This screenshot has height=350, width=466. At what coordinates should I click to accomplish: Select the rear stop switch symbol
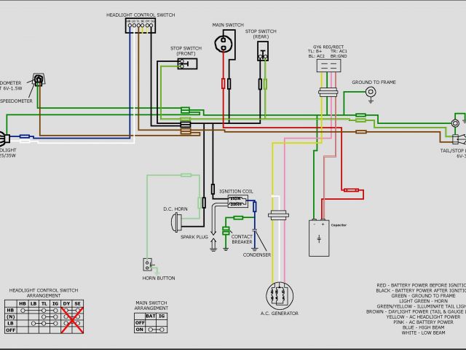262,50
